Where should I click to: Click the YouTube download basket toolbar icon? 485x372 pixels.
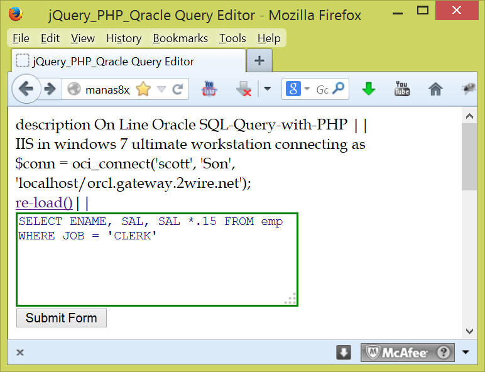point(209,89)
